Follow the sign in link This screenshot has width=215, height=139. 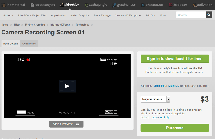coord(159,86)
